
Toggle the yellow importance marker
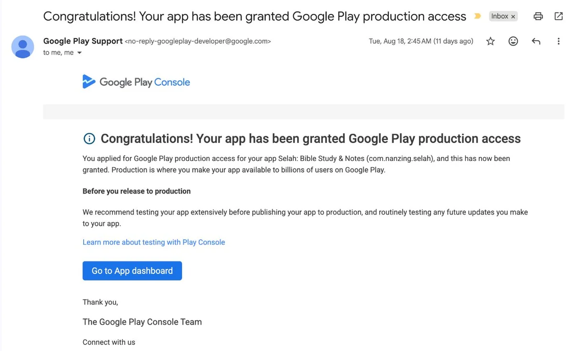477,16
